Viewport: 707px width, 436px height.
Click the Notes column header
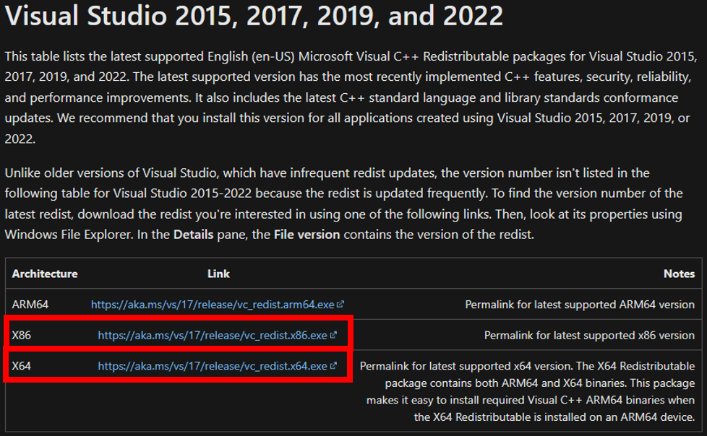pyautogui.click(x=679, y=274)
